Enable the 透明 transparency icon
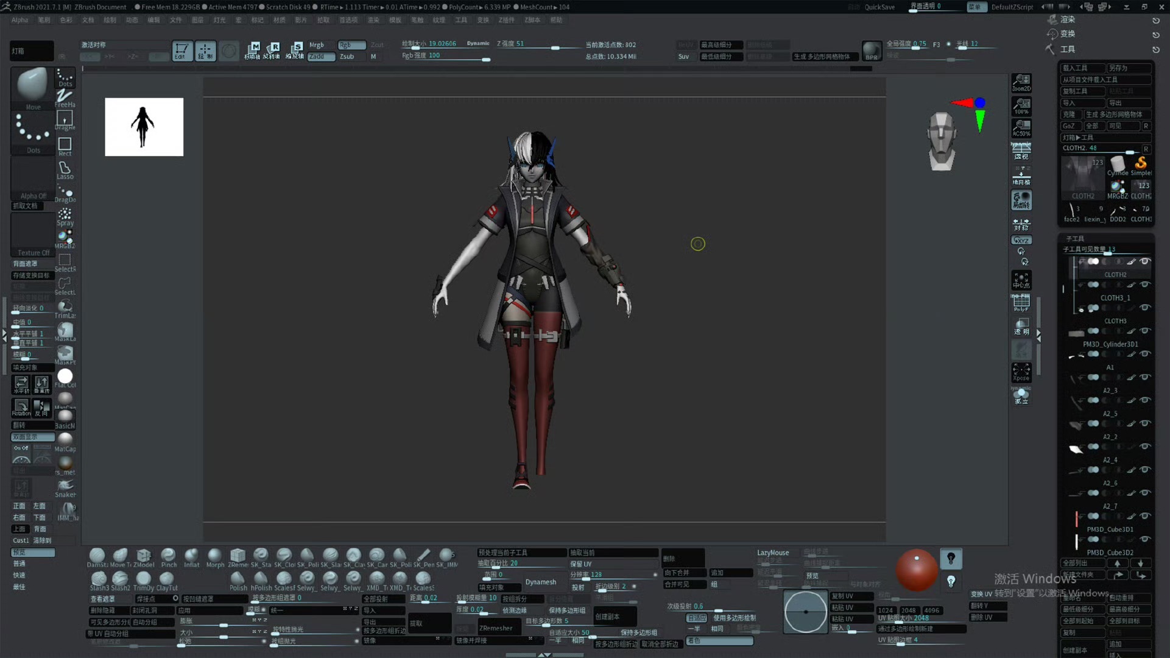1170x658 pixels. point(1021,327)
